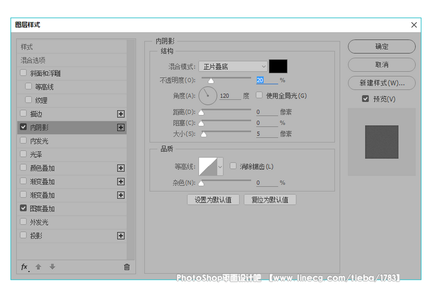Click the 大小 slider handle
This screenshot has height=288, width=430.
(x=204, y=134)
